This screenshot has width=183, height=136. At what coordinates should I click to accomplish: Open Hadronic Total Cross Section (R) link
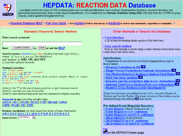point(140,85)
